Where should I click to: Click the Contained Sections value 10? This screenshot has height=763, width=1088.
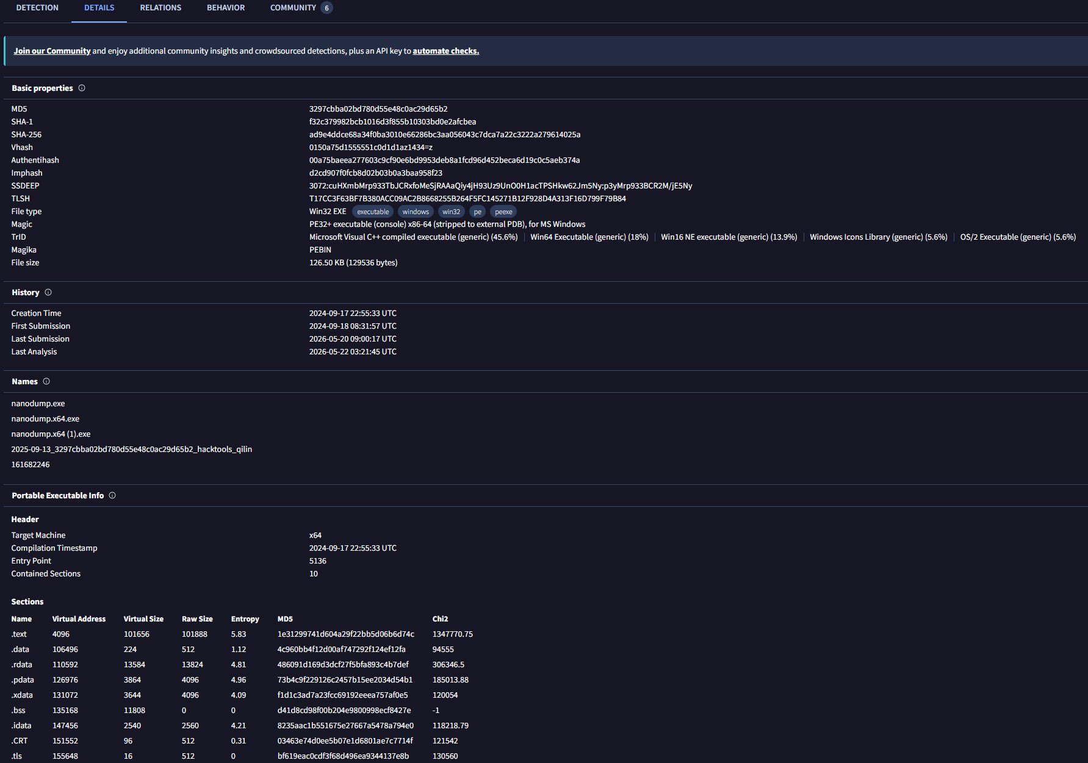pyautogui.click(x=314, y=574)
